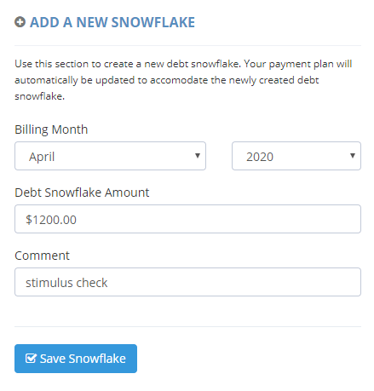
Task: Click the year dropdown arrow
Action: click(353, 156)
